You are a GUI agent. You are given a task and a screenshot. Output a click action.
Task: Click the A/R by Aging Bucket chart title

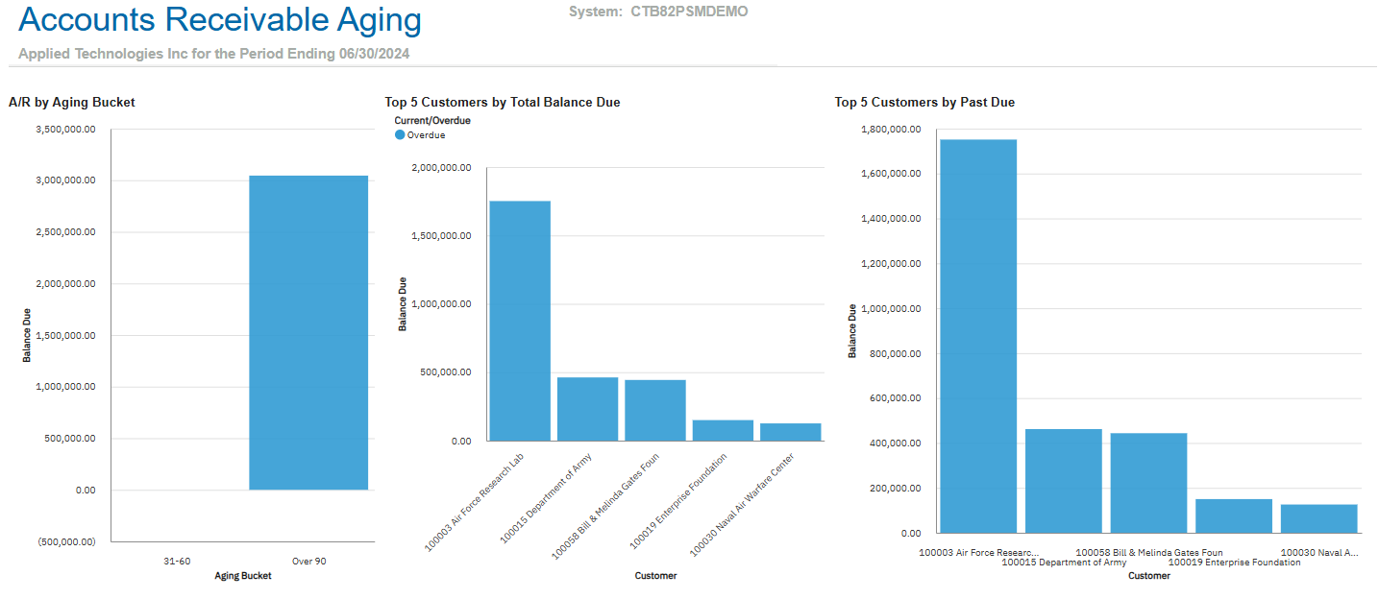point(71,102)
